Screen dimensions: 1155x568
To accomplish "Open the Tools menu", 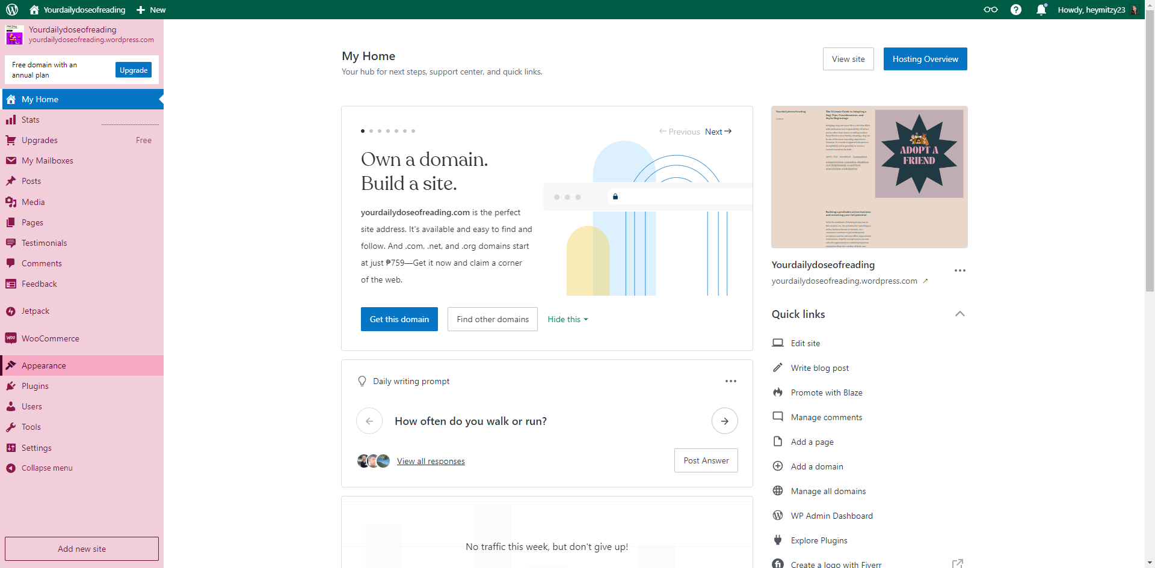I will pyautogui.click(x=82, y=427).
